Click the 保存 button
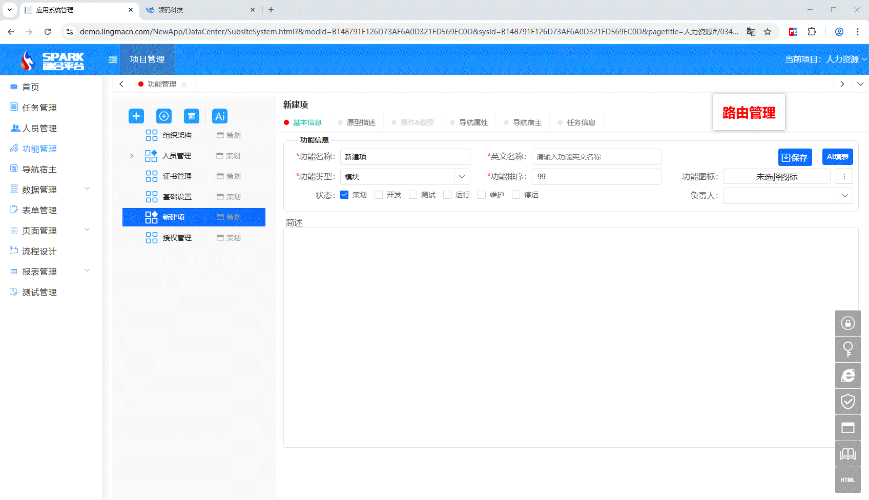Screen dimensions: 869x500 (x=795, y=157)
